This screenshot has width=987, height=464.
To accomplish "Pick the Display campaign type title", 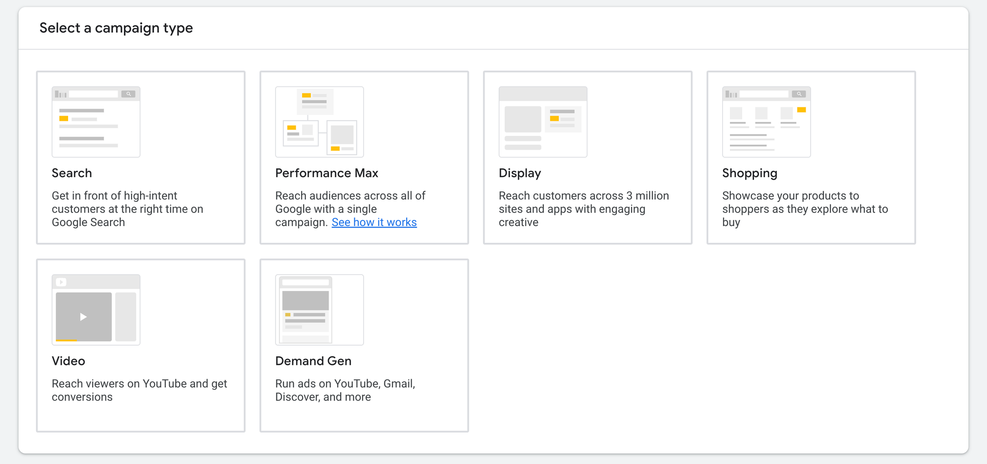I will pyautogui.click(x=520, y=173).
